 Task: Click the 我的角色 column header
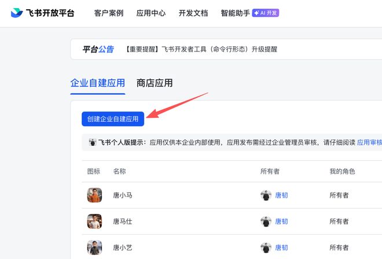pyautogui.click(x=342, y=171)
